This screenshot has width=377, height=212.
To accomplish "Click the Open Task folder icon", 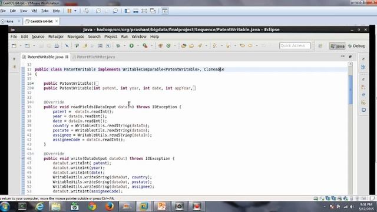I will click(191, 46).
